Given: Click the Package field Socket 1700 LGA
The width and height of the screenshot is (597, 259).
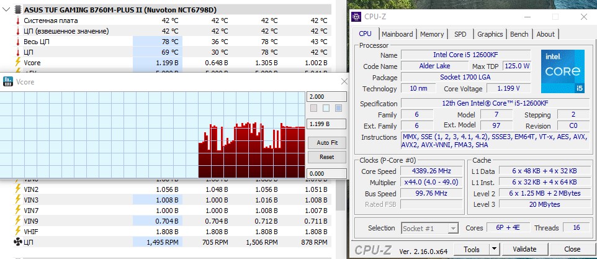Looking at the screenshot, I should pyautogui.click(x=465, y=77).
